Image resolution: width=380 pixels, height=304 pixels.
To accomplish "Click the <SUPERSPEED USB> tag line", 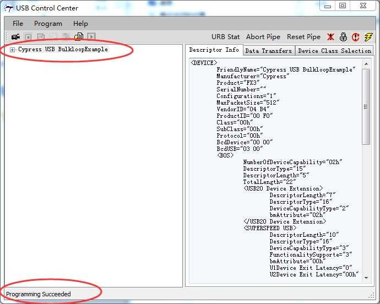I will pyautogui.click(x=270, y=228).
